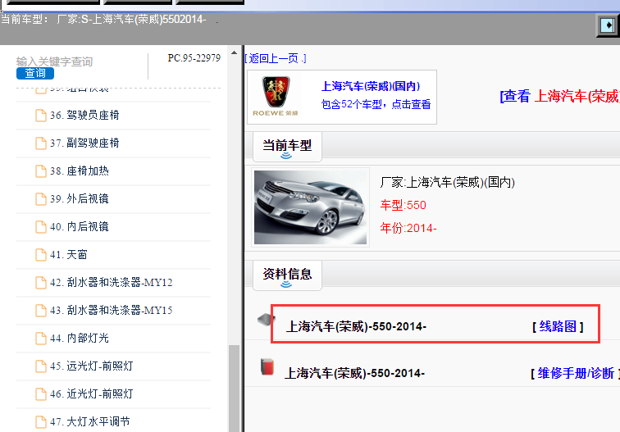Select the 当前车型 tab
The image size is (620, 432).
pyautogui.click(x=288, y=147)
